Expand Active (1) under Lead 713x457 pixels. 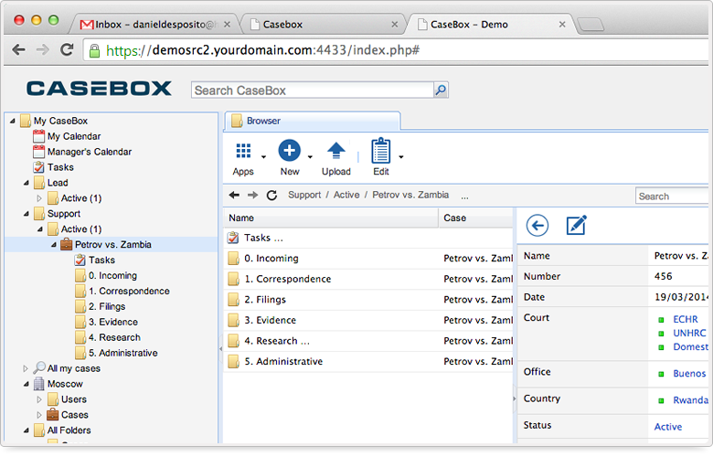point(39,198)
